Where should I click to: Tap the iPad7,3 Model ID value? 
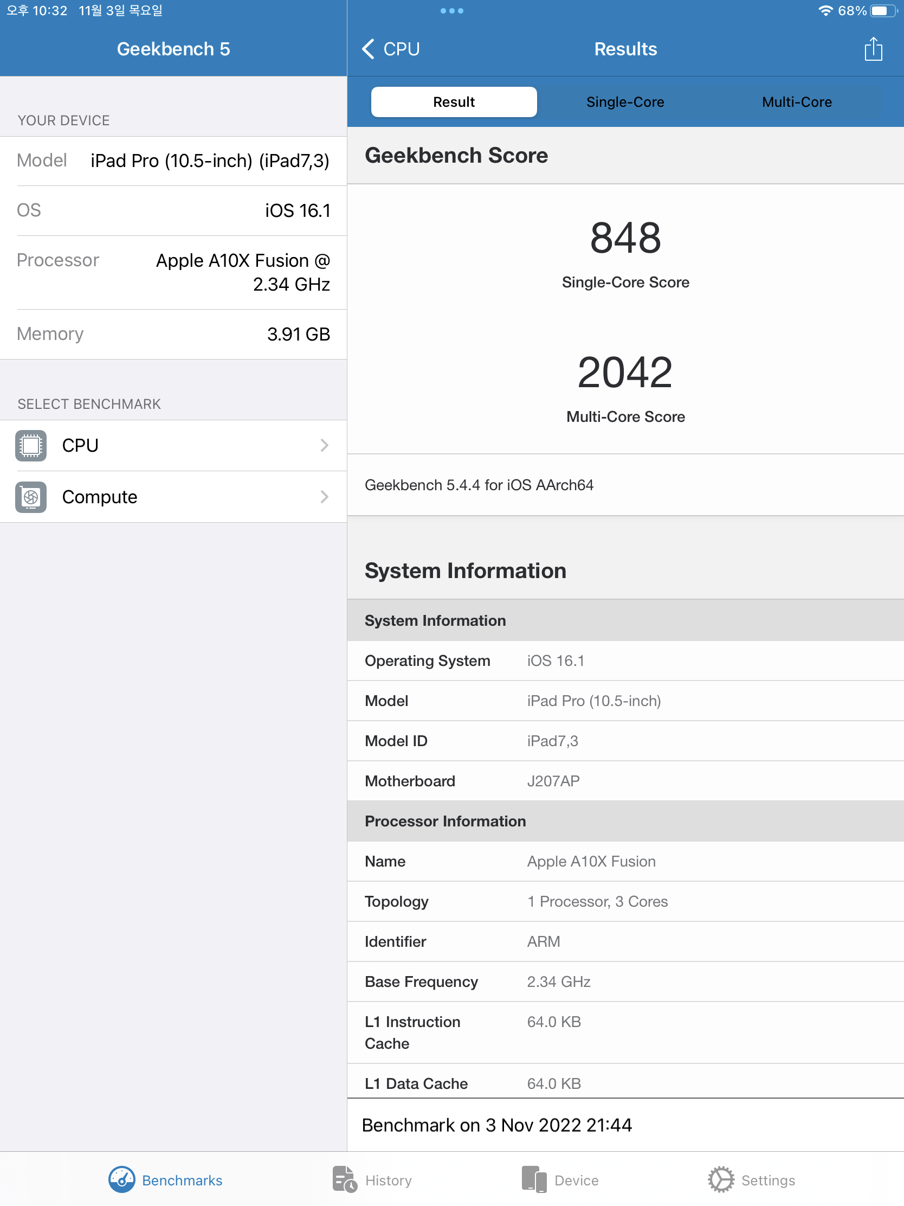pos(553,741)
